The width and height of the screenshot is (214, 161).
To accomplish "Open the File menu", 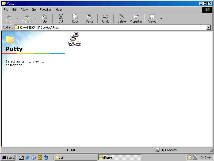I will point(6,10).
